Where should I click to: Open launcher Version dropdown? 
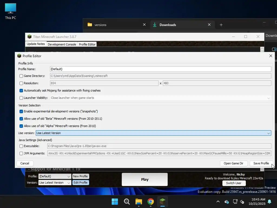55,183
